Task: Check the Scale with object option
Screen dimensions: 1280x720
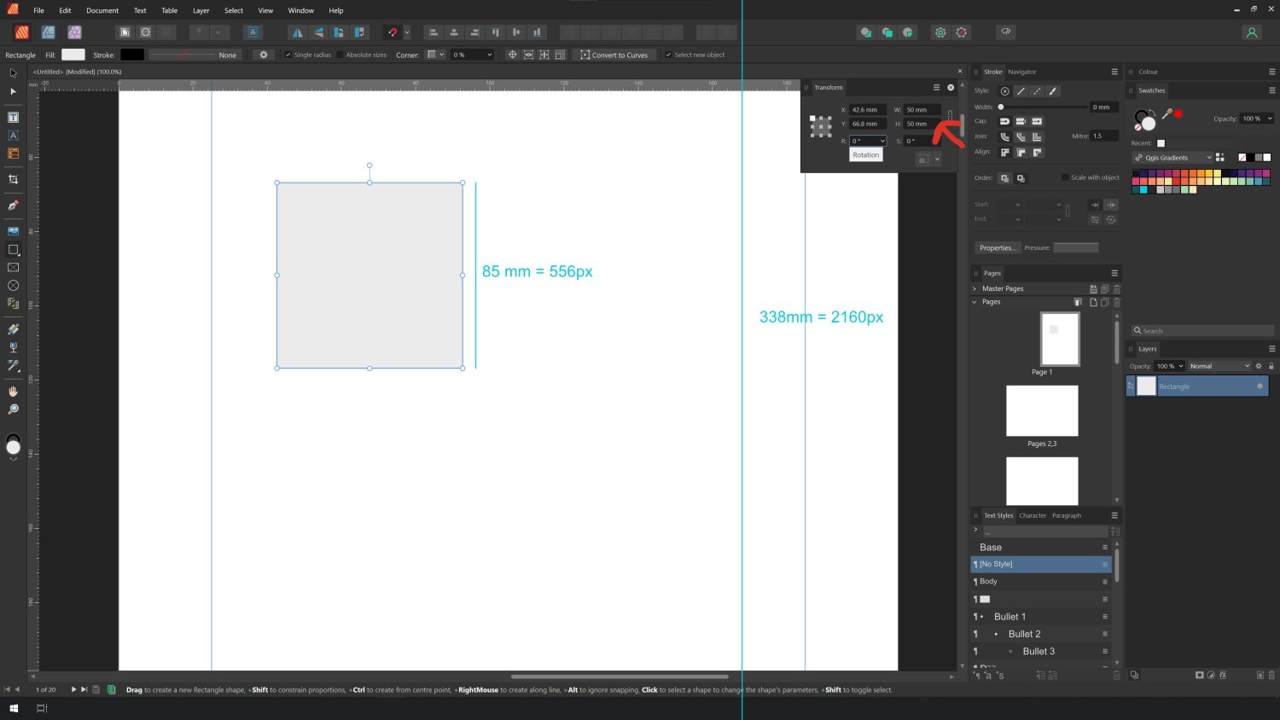Action: tap(1065, 177)
